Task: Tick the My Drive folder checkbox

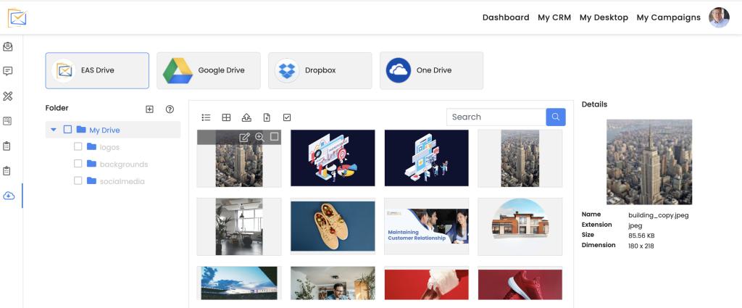Action: (x=68, y=130)
